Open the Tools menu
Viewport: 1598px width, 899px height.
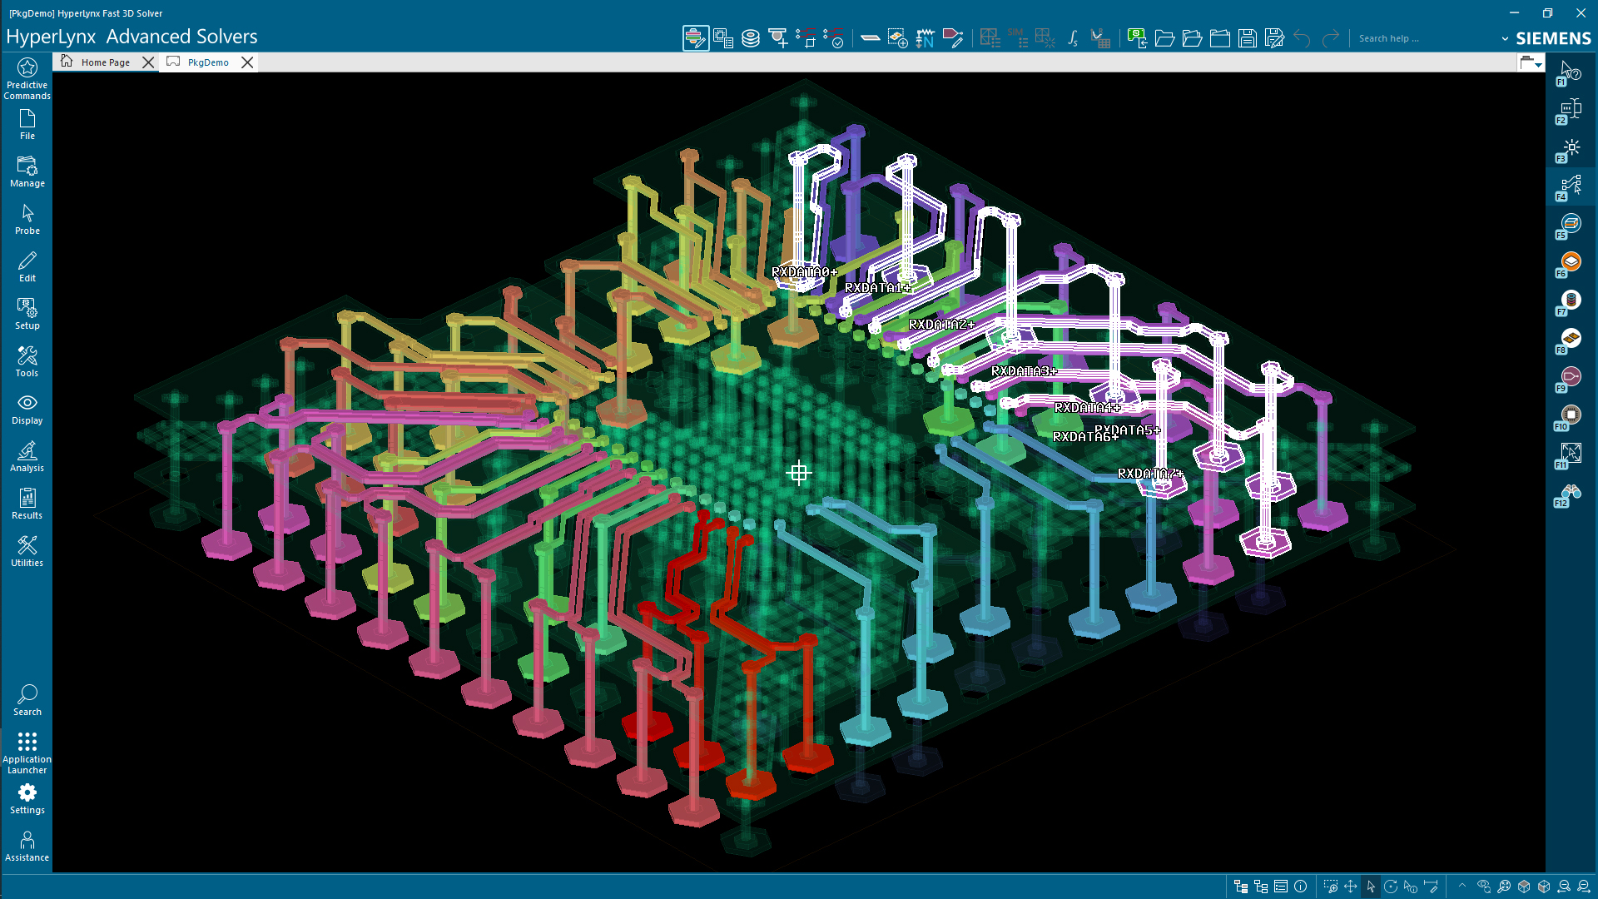tap(27, 360)
